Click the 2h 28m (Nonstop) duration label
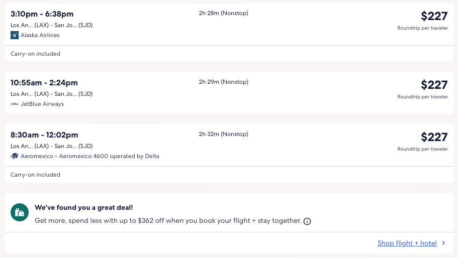458x258 pixels. pyautogui.click(x=223, y=13)
